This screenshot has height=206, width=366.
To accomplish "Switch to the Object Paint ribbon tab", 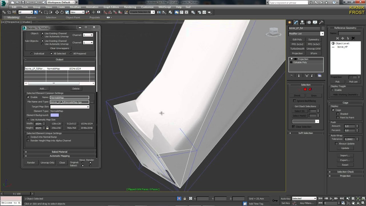I will click(x=73, y=17).
